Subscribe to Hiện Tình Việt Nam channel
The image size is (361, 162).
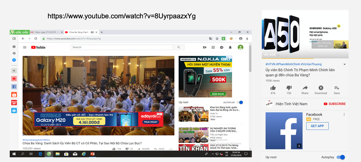tap(335, 104)
